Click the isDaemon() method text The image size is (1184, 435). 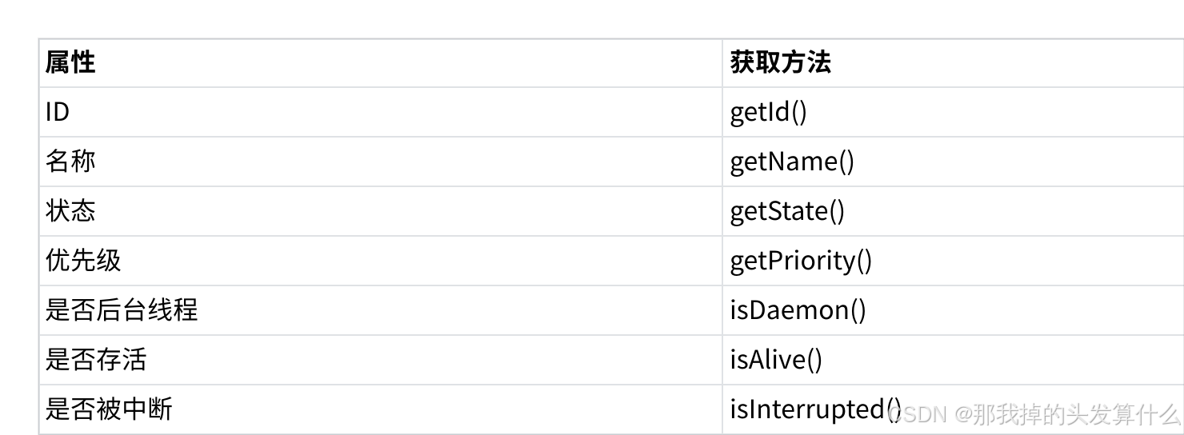[798, 310]
